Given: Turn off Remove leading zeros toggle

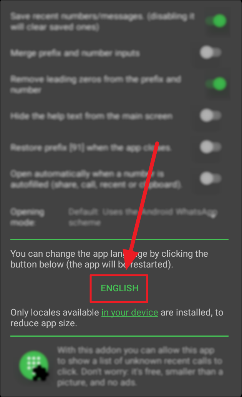Looking at the screenshot, I should 216,84.
